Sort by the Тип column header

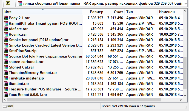pyautogui.click(x=141, y=12)
